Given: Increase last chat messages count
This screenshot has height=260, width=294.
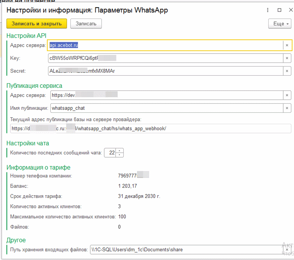Looking at the screenshot, I should coord(120,150).
